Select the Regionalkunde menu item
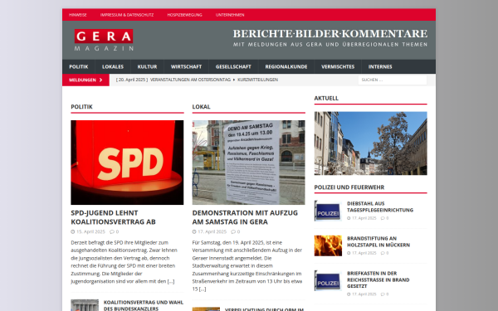 tap(286, 66)
